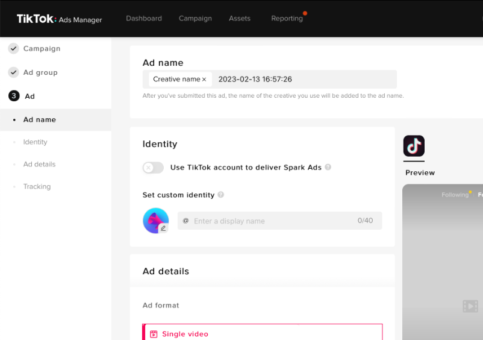Click the avatar edit pencil icon

click(x=163, y=228)
